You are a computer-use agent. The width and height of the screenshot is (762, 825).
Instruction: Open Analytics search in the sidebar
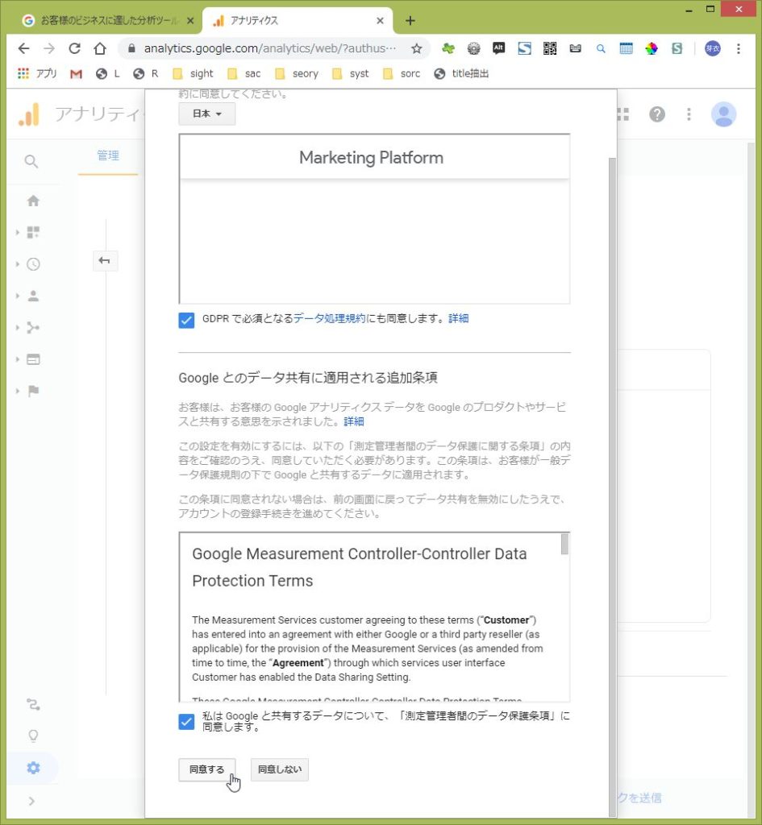[31, 161]
